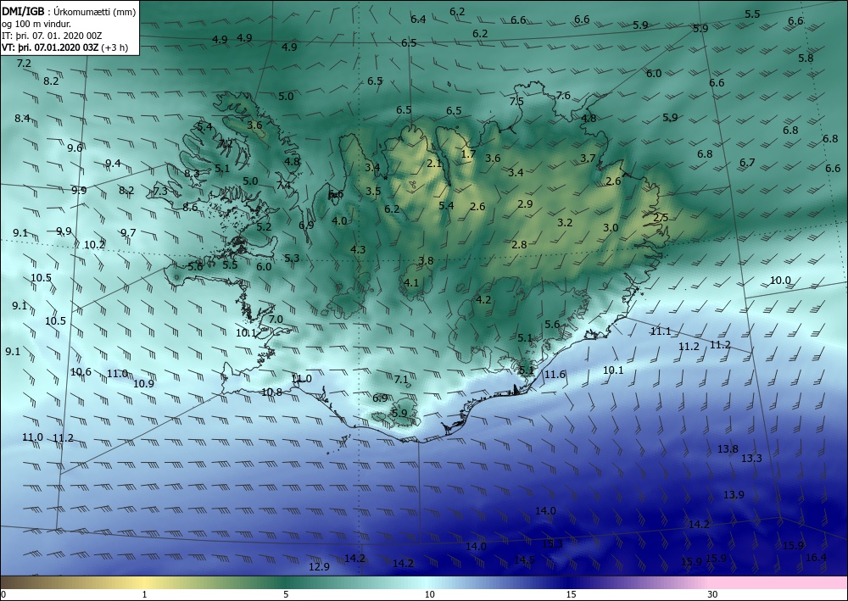
Task: Select the map value 3.7
Action: point(588,158)
